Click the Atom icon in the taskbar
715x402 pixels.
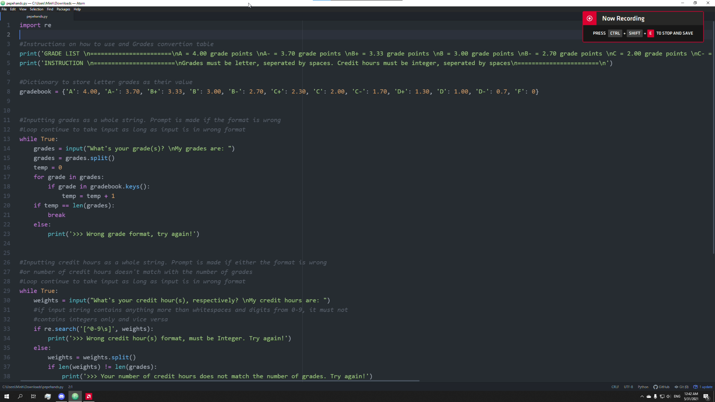[x=75, y=396]
